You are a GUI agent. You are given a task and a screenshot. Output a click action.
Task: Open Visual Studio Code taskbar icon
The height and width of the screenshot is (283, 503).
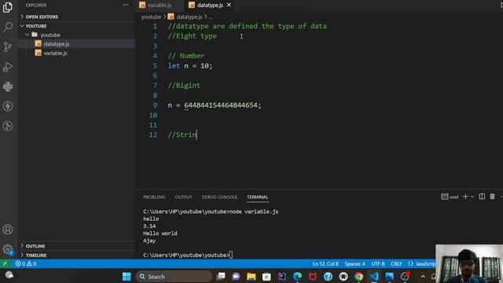(374, 277)
